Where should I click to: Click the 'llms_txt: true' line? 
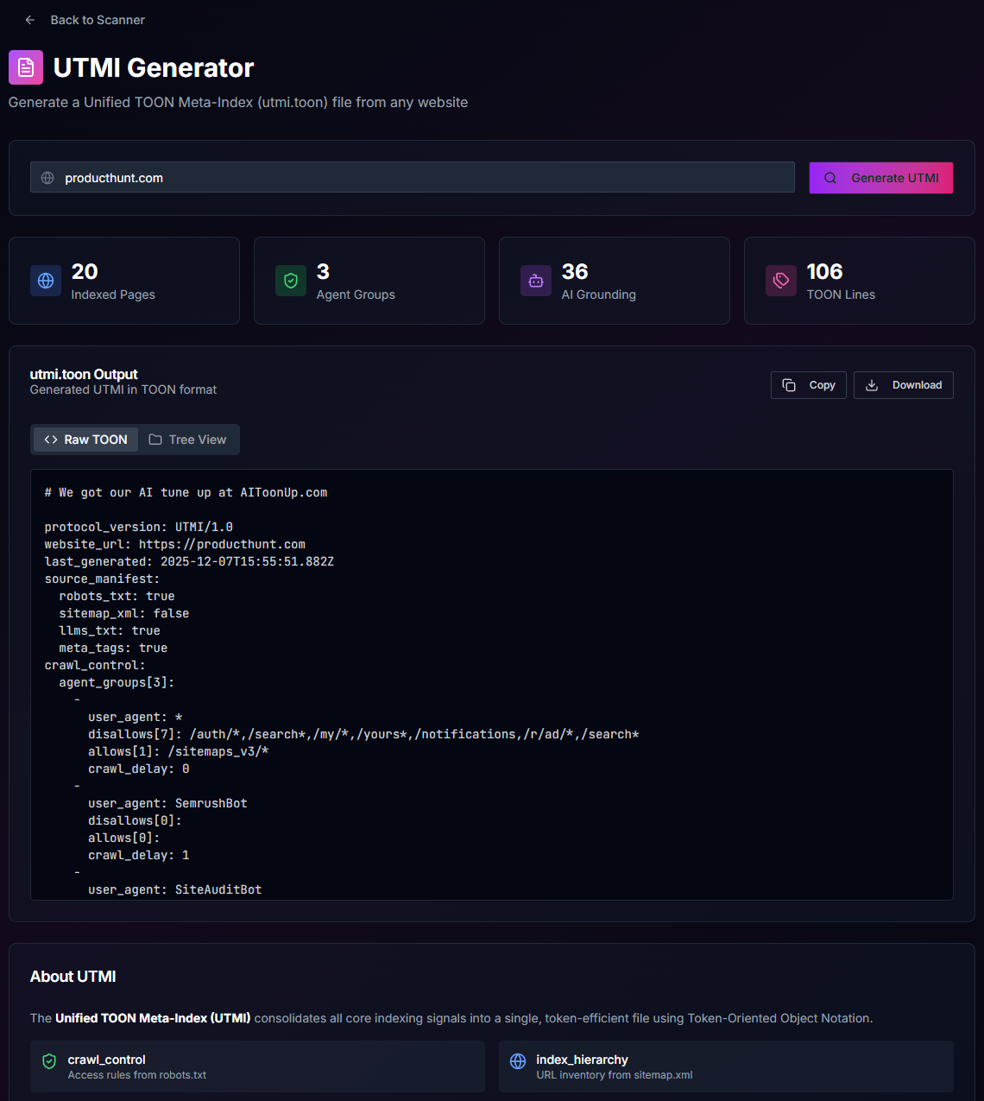[x=110, y=630]
